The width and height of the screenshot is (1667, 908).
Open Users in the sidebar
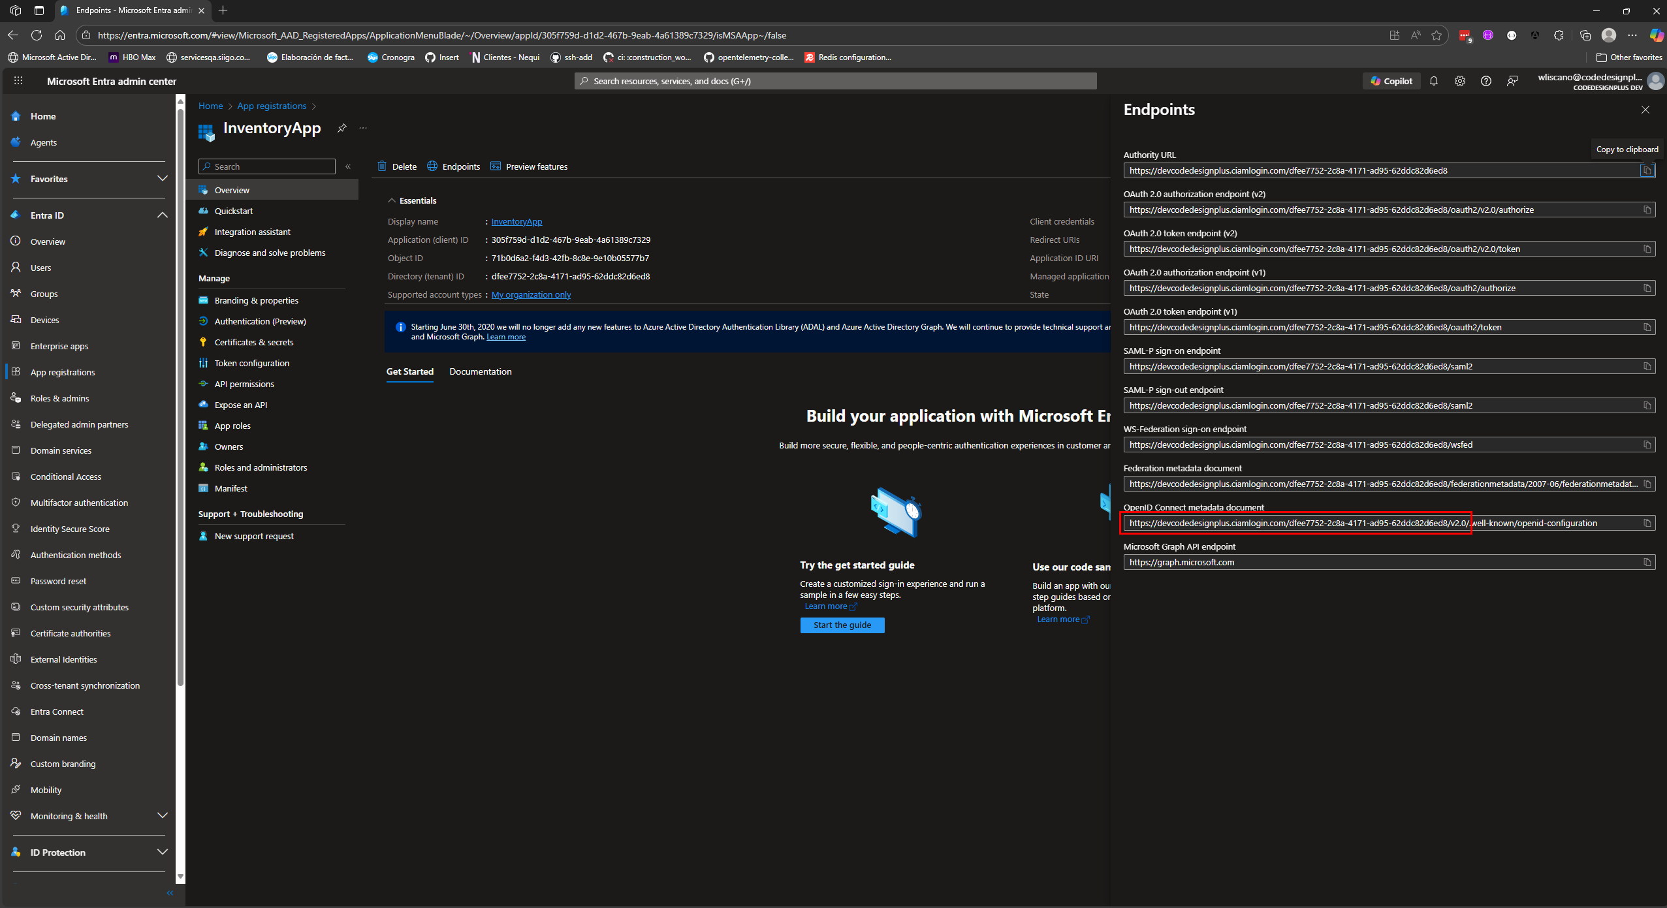40,268
